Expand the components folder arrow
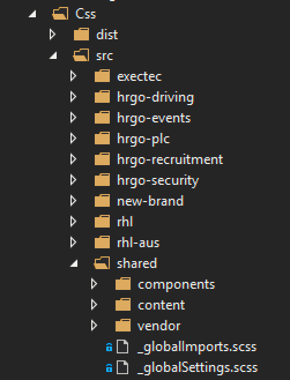Viewport: 290px width, 380px height. pos(94,284)
